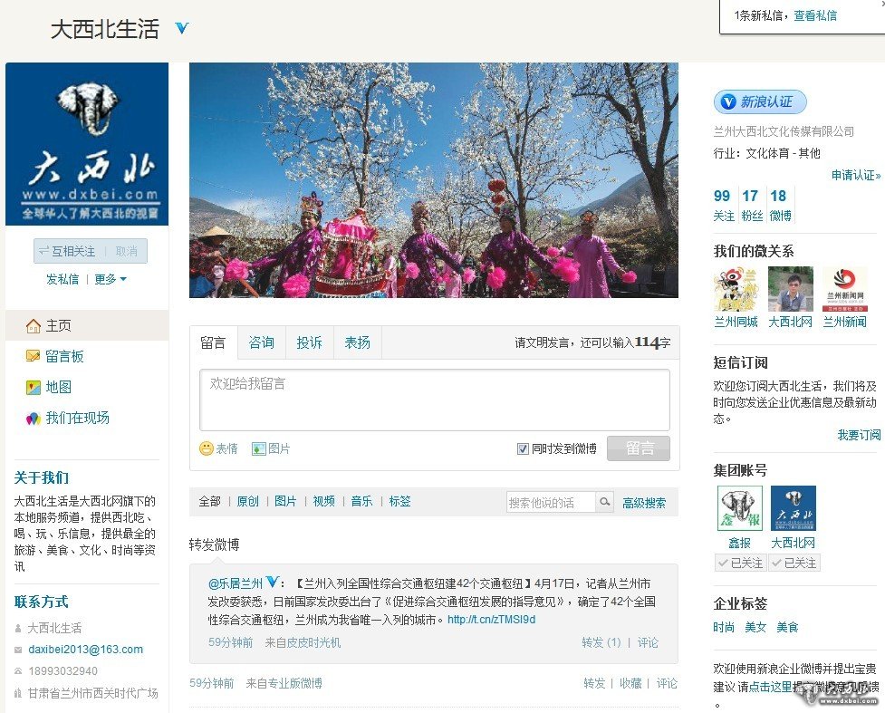Click the search magnifier icon
Image resolution: width=885 pixels, height=713 pixels.
pyautogui.click(x=605, y=502)
